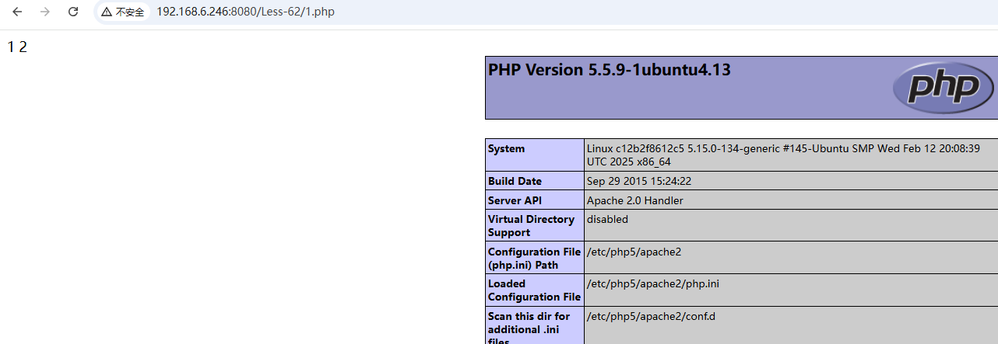Click the Linux kernel system info value
Viewport: 998px width, 344px height.
782,155
